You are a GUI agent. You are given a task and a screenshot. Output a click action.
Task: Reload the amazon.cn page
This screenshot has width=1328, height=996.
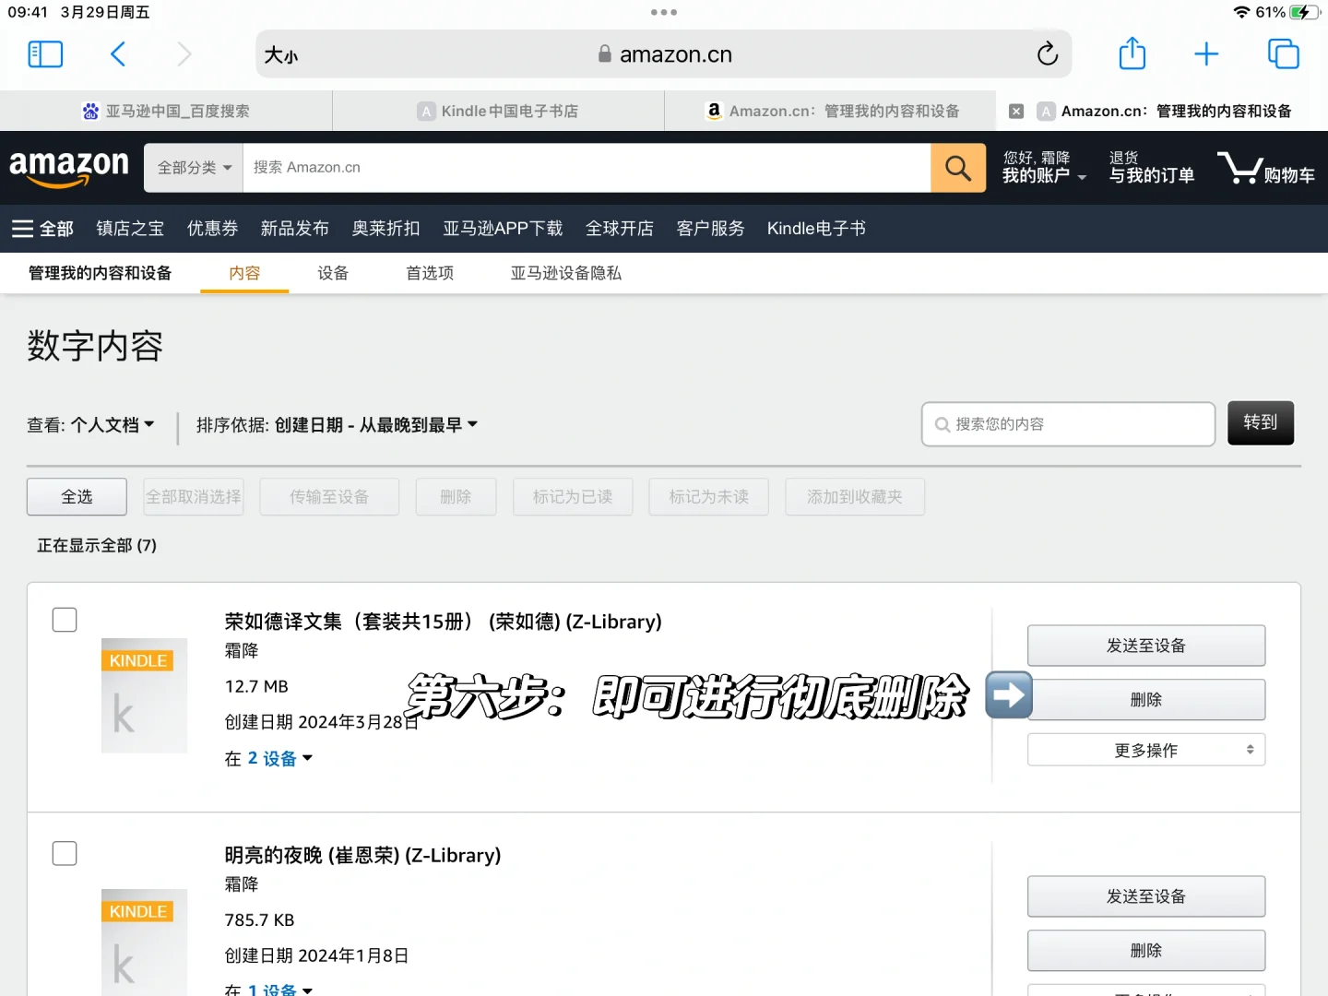pyautogui.click(x=1047, y=54)
